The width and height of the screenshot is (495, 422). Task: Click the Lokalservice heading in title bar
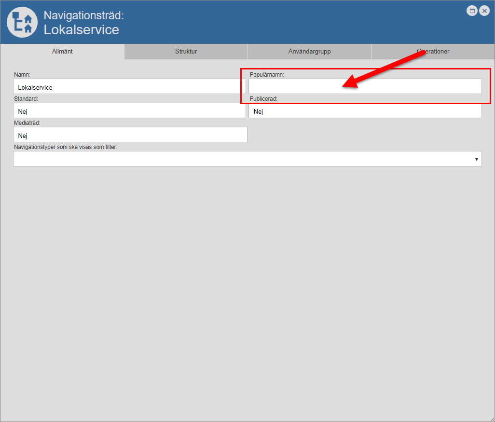click(x=81, y=30)
